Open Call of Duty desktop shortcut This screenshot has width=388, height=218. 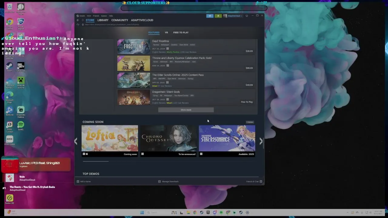(x=21, y=67)
